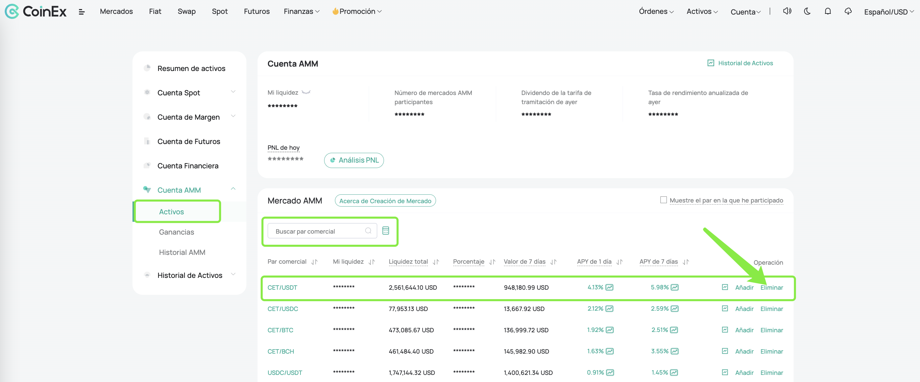Select Activos under Cuenta AMM
The width and height of the screenshot is (920, 382).
click(x=171, y=212)
